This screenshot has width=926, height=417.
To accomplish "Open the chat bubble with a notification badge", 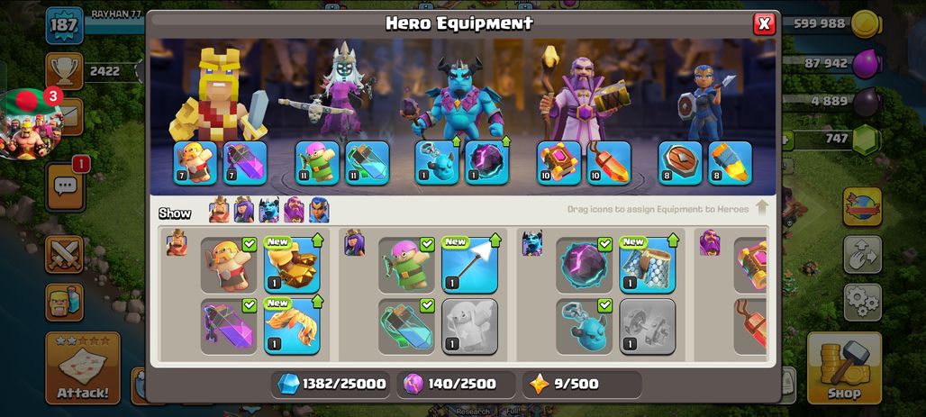I will [x=65, y=186].
